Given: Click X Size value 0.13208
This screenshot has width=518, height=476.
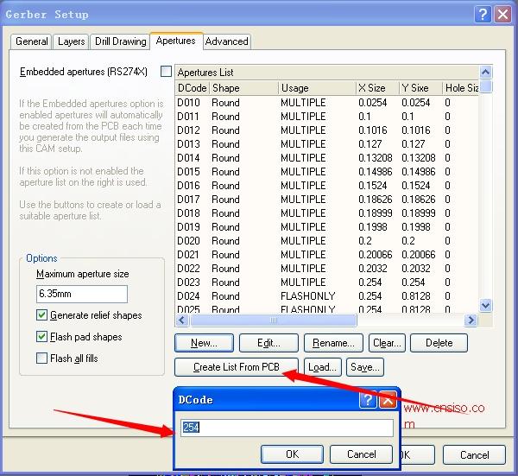Looking at the screenshot, I should coord(376,158).
